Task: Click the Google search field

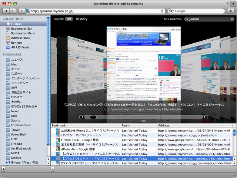Action: (x=197, y=11)
